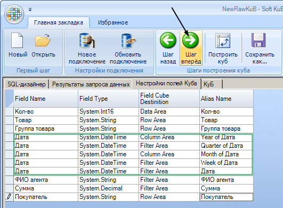The image size is (283, 208).
Task: Click the Quarter of Дата alias cell
Action: [227, 146]
